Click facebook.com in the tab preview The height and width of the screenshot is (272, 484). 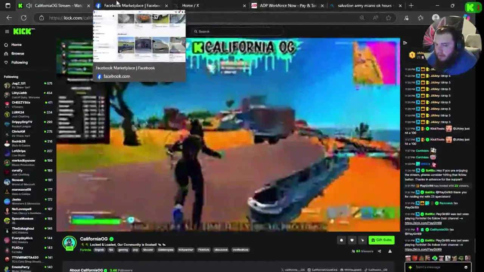point(116,76)
